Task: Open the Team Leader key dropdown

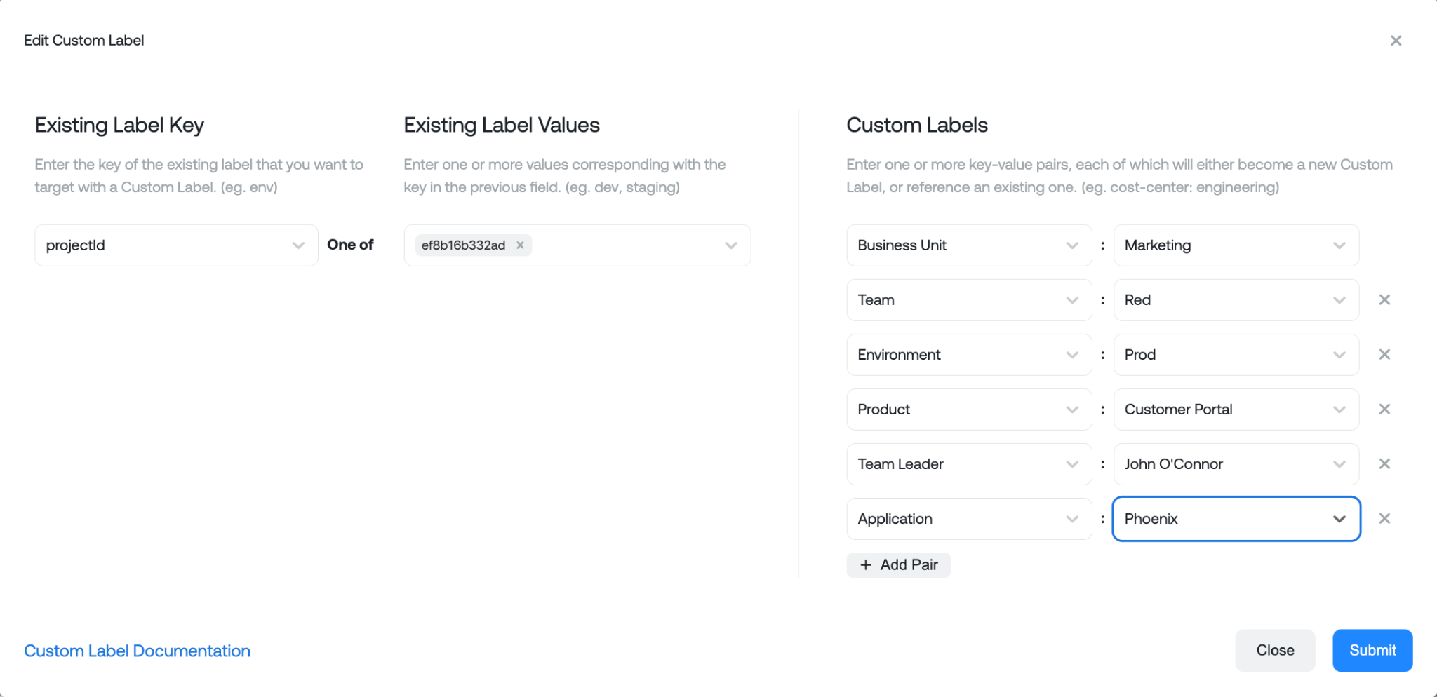Action: [x=1071, y=463]
